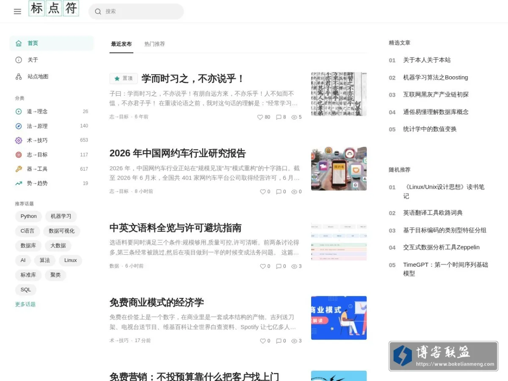The width and height of the screenshot is (508, 381).
Task: Open random pick 英语翻译工具欧路词典
Action: pos(433,213)
